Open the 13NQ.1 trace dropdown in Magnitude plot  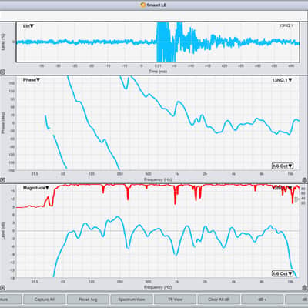click(x=282, y=188)
